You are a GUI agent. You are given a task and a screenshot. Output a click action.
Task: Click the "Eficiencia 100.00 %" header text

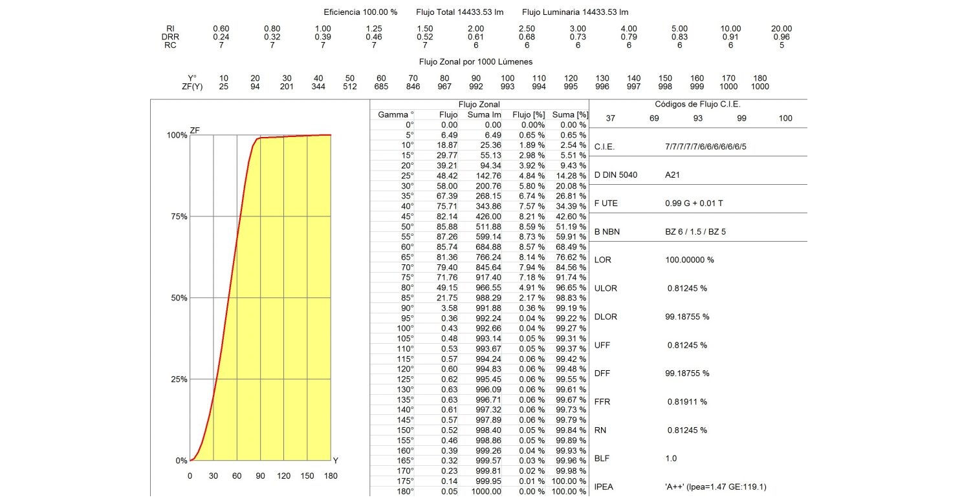click(360, 12)
